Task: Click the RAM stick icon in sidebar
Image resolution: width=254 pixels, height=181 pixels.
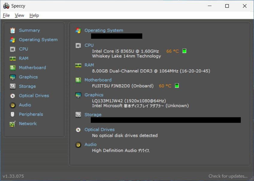Action: pyautogui.click(x=13, y=58)
